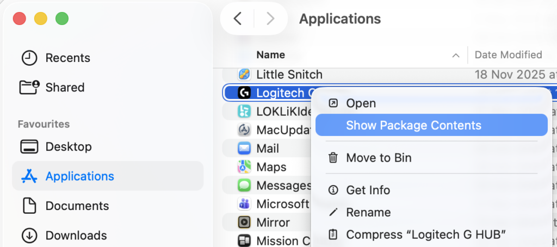Click the Messages app icon
557x247 pixels.
244,186
